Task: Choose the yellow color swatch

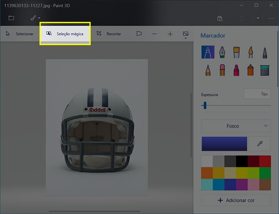Action: click(x=242, y=173)
